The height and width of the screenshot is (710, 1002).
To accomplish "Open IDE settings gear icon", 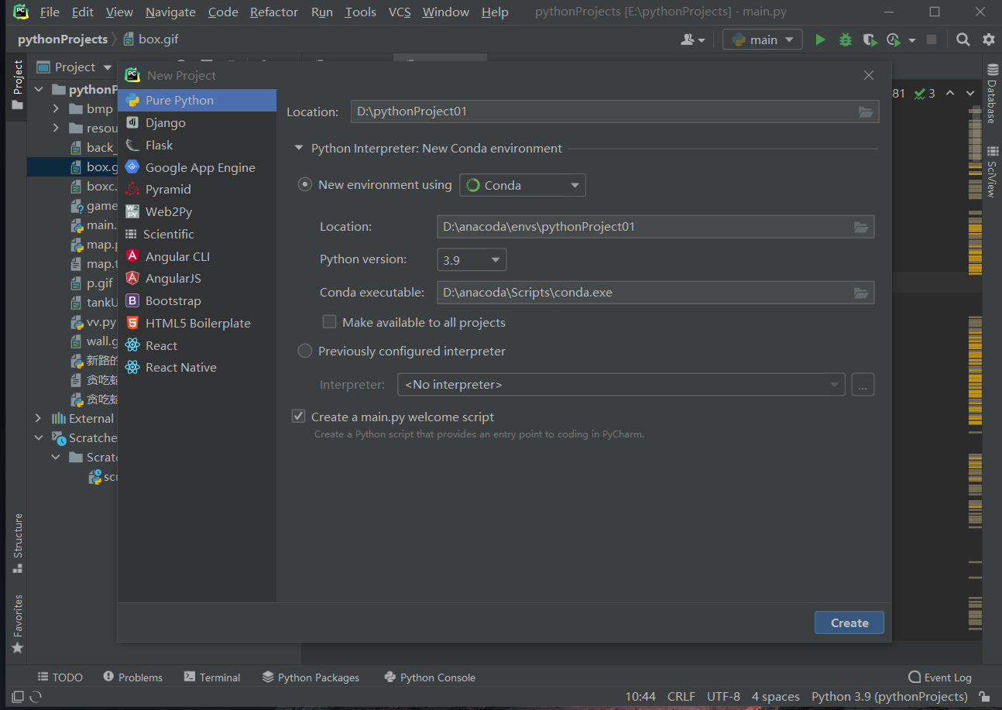I will [x=988, y=39].
